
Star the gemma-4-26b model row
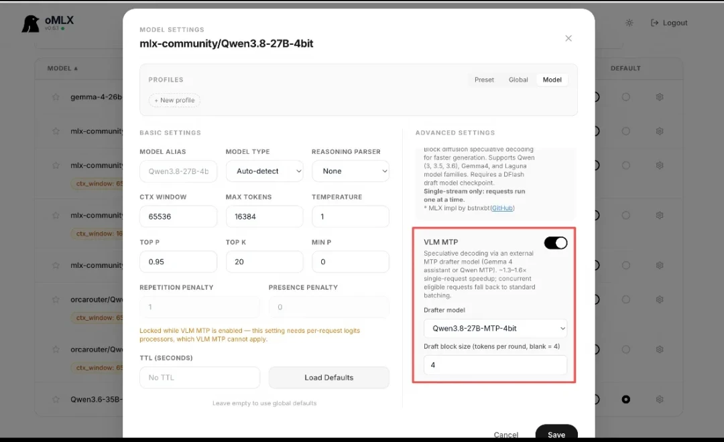(x=56, y=97)
